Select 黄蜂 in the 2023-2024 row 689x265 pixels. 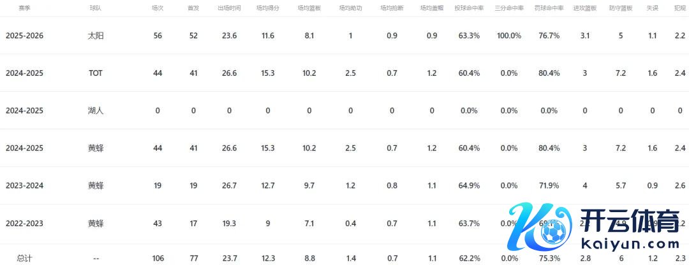coord(96,186)
